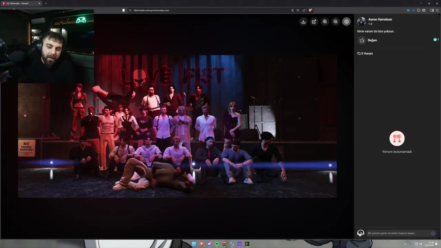Image resolution: width=441 pixels, height=248 pixels.
Task: Open the Brave Wallet icon
Action: pyautogui.click(x=424, y=10)
